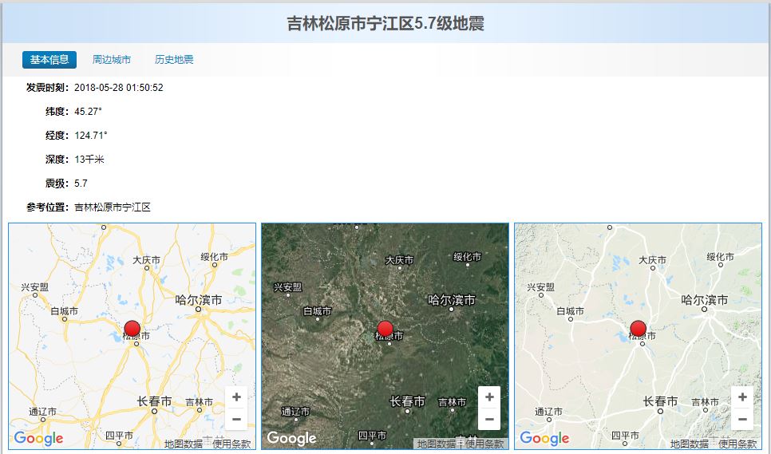Viewport: 771px width, 454px height.
Task: Select the 基本信息 tab
Action: (49, 60)
